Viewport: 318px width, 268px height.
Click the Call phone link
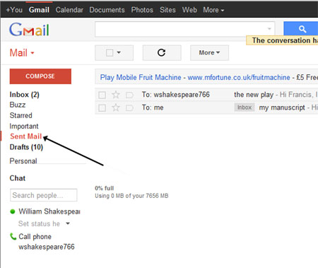(35, 236)
